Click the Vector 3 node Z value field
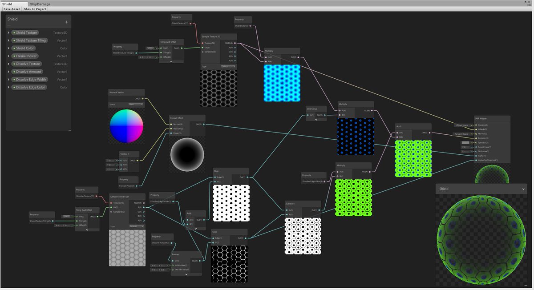This screenshot has width=534, height=290. coord(111,169)
